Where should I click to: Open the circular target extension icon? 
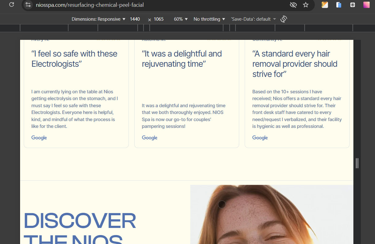[x=353, y=5]
